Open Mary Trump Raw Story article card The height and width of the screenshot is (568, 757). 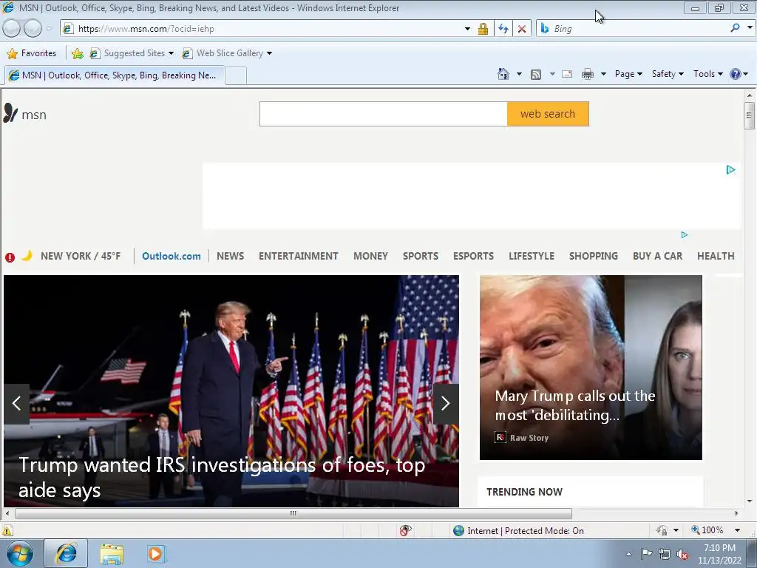point(591,368)
